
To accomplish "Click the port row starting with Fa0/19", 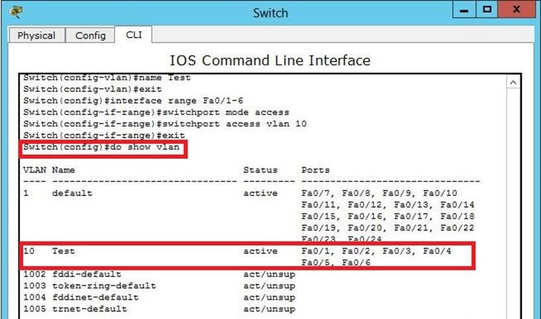I will tap(388, 228).
